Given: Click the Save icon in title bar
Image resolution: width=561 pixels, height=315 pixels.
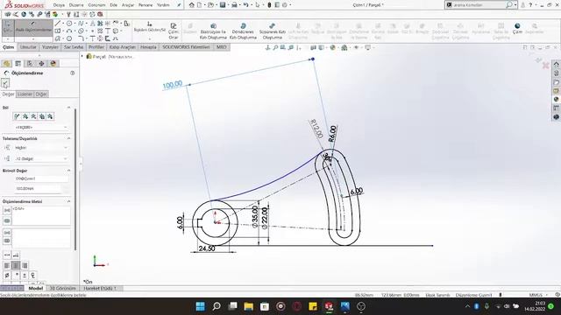Looking at the screenshot, I should tap(223, 5).
